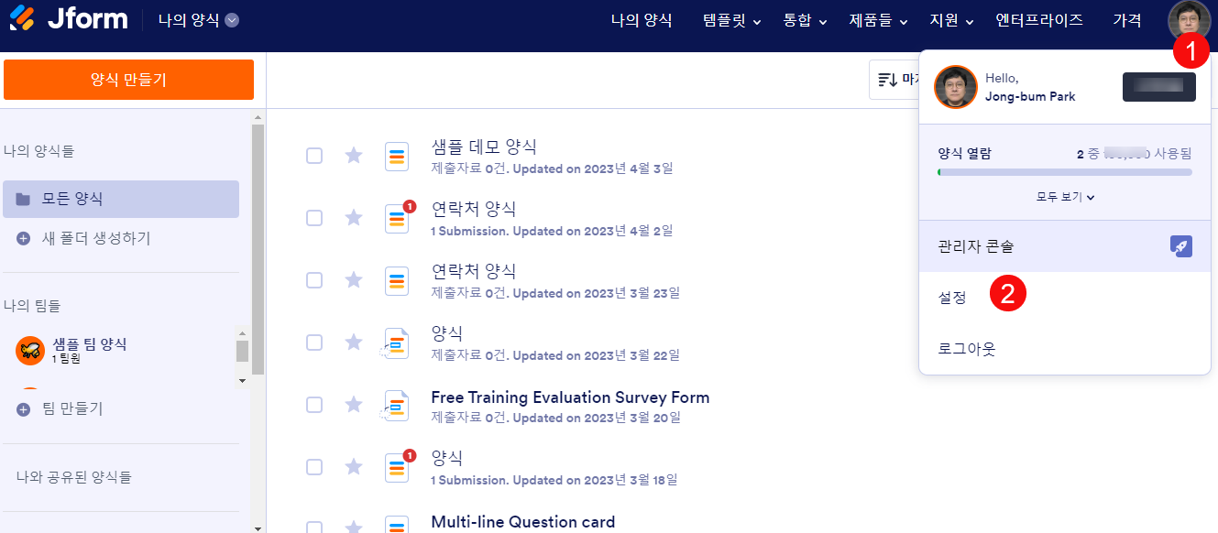This screenshot has width=1218, height=533.
Task: Open the Multi-line Question card form
Action: [x=523, y=522]
